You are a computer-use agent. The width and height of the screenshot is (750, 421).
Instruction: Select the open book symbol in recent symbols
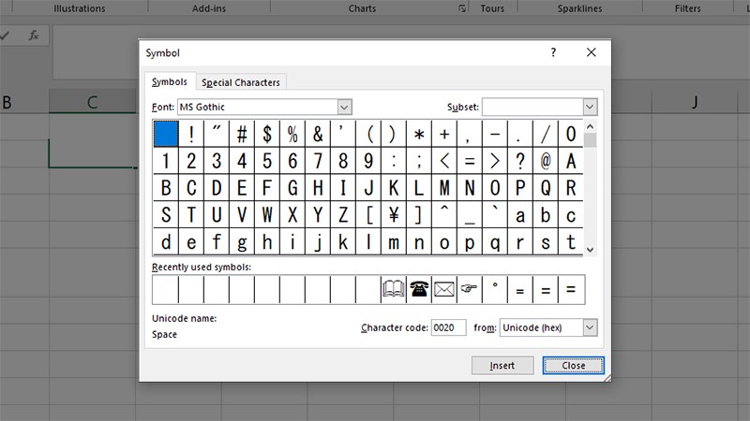coord(394,290)
